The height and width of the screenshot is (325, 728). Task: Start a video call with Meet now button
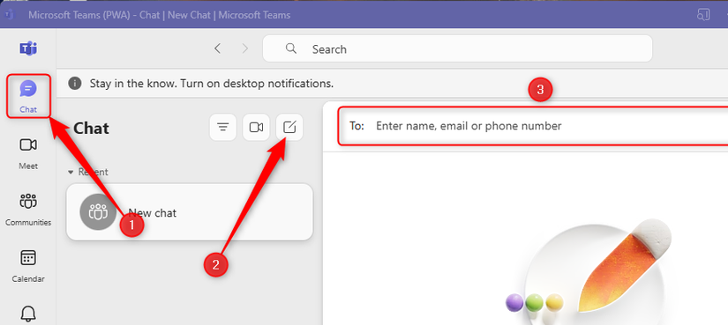point(256,127)
